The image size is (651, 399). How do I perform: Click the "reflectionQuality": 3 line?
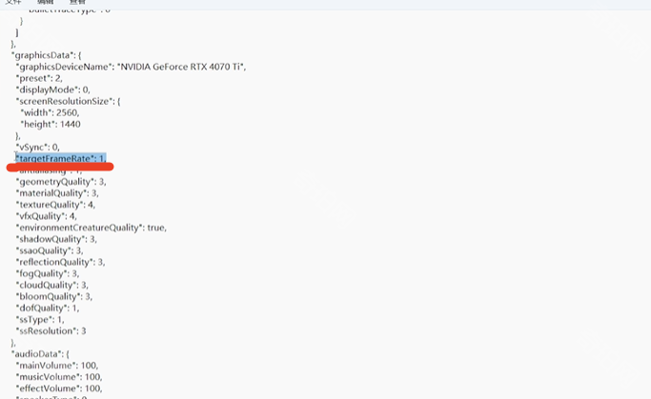click(60, 262)
